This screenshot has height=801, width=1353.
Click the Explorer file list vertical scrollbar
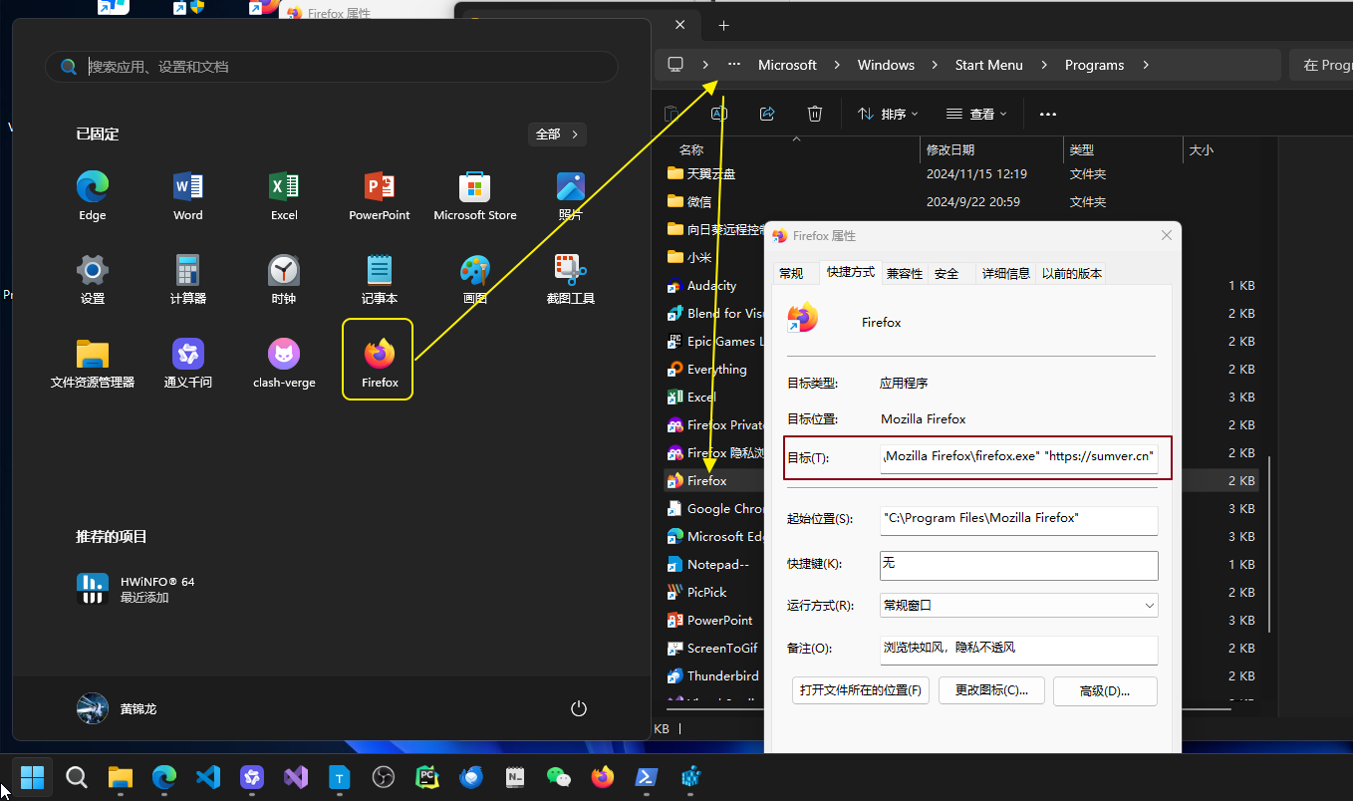tap(1268, 543)
